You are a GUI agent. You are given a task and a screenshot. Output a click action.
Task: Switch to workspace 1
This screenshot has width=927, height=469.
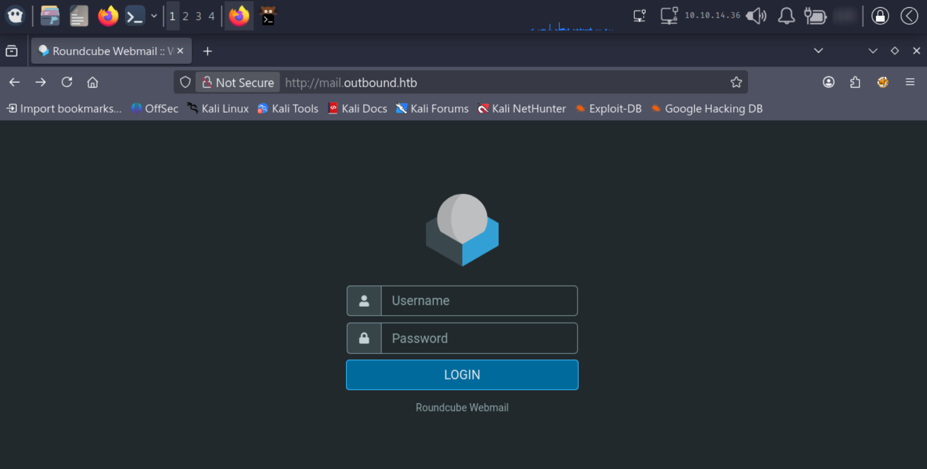172,16
